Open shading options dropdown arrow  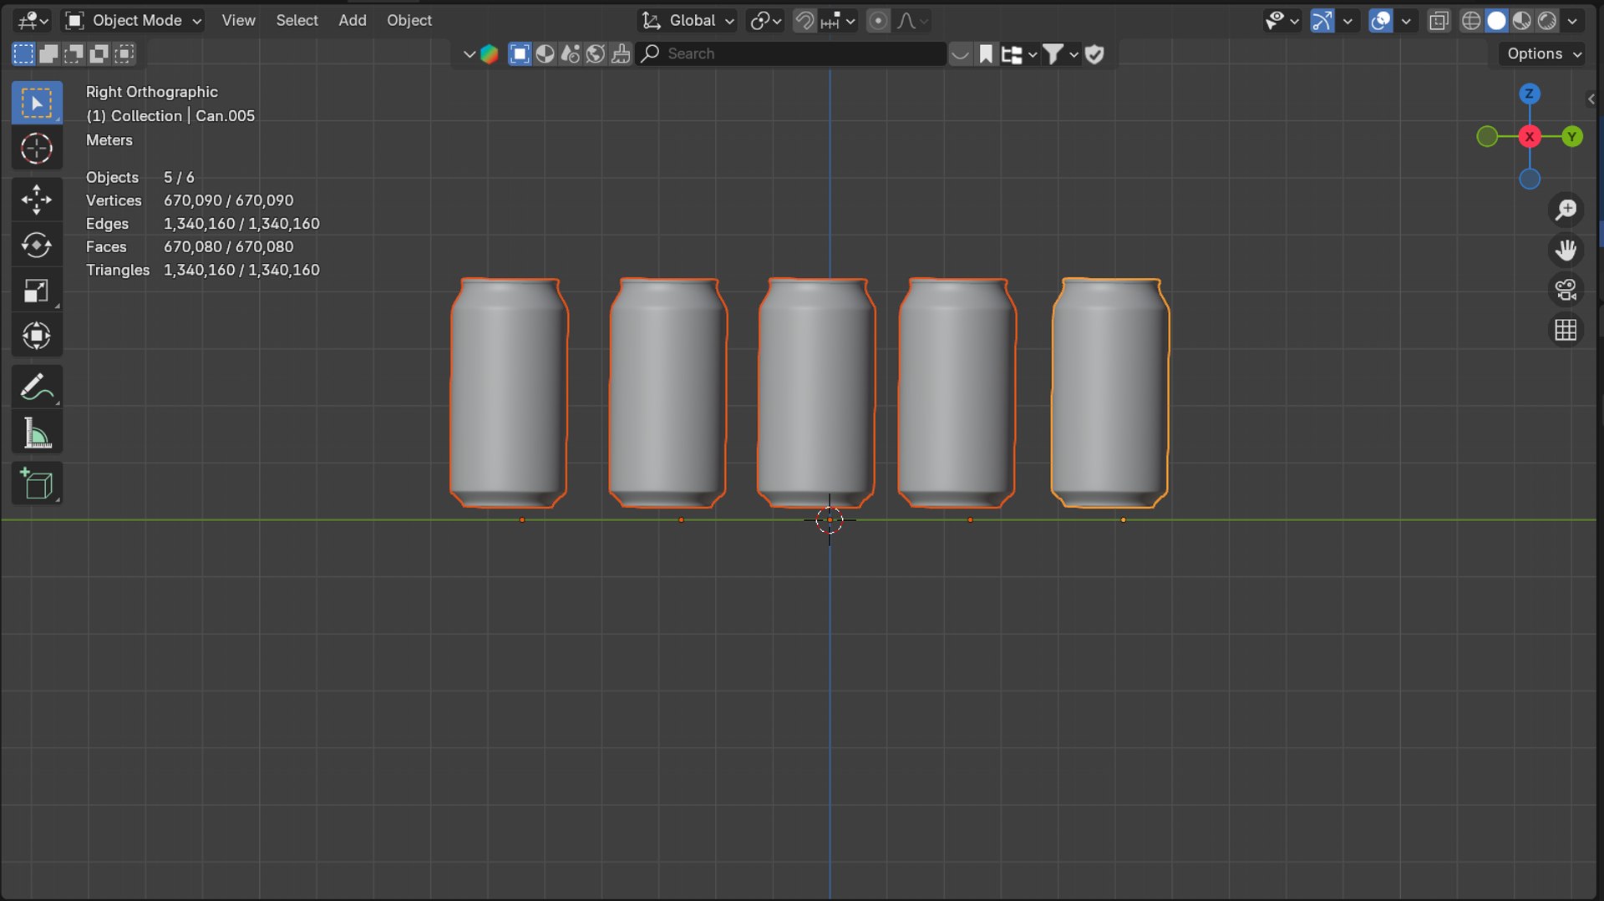click(1572, 21)
